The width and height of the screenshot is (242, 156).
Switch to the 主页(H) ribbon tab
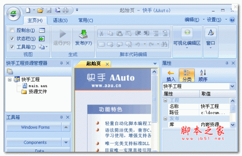[x=35, y=21]
